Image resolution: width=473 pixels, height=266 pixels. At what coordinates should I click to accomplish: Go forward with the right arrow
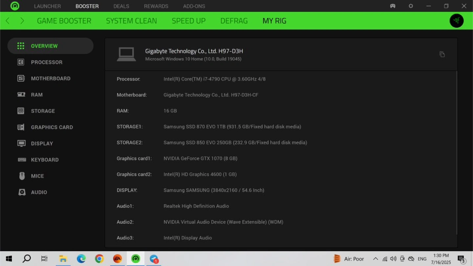point(22,21)
